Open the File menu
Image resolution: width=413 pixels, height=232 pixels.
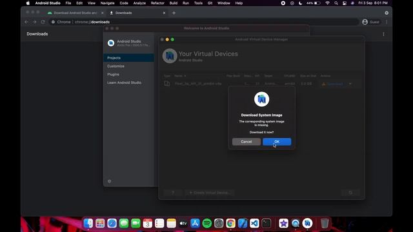coord(68,3)
